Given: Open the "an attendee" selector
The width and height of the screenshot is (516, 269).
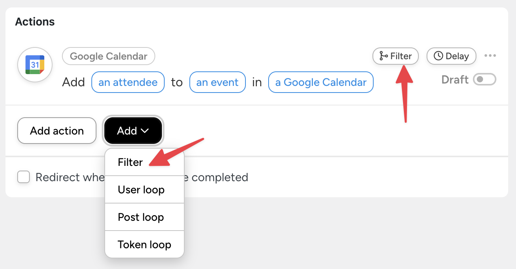Looking at the screenshot, I should (x=128, y=82).
